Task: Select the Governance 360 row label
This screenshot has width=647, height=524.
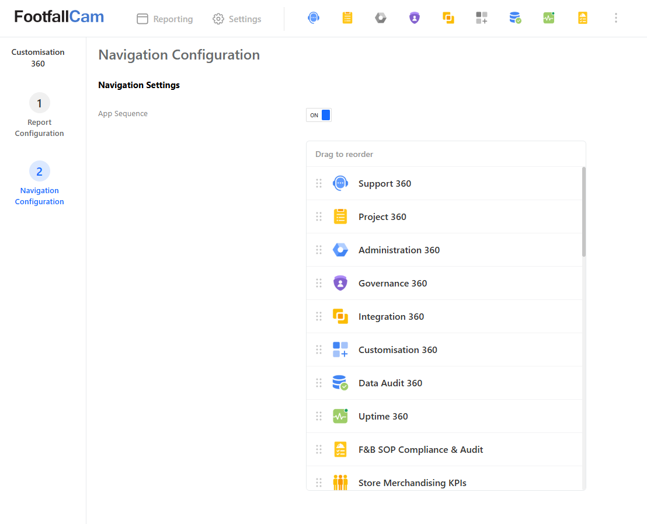Action: coord(392,283)
